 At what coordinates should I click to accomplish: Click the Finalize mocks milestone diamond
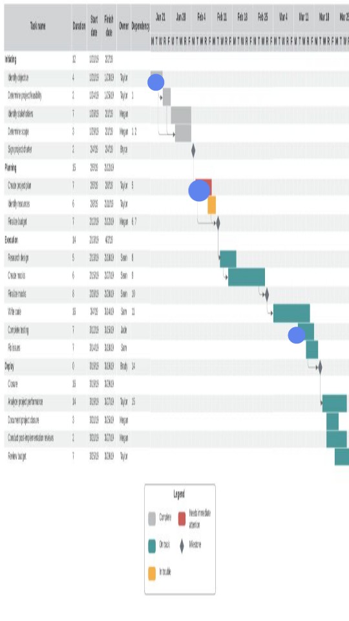[267, 295]
